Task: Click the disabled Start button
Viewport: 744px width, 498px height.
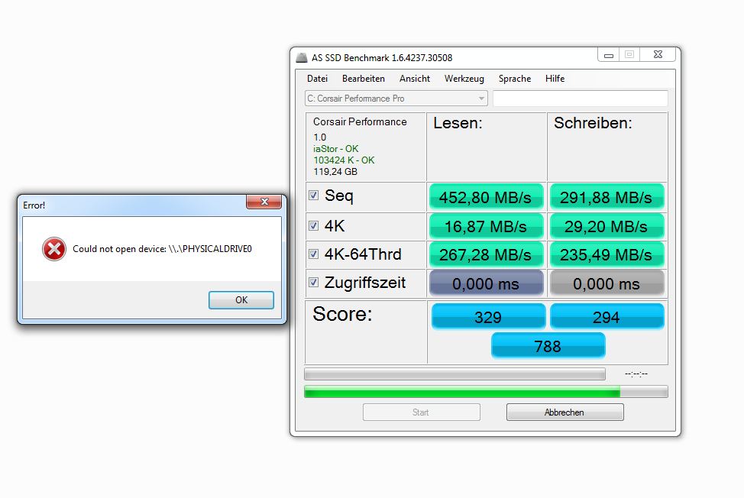Action: pos(422,412)
